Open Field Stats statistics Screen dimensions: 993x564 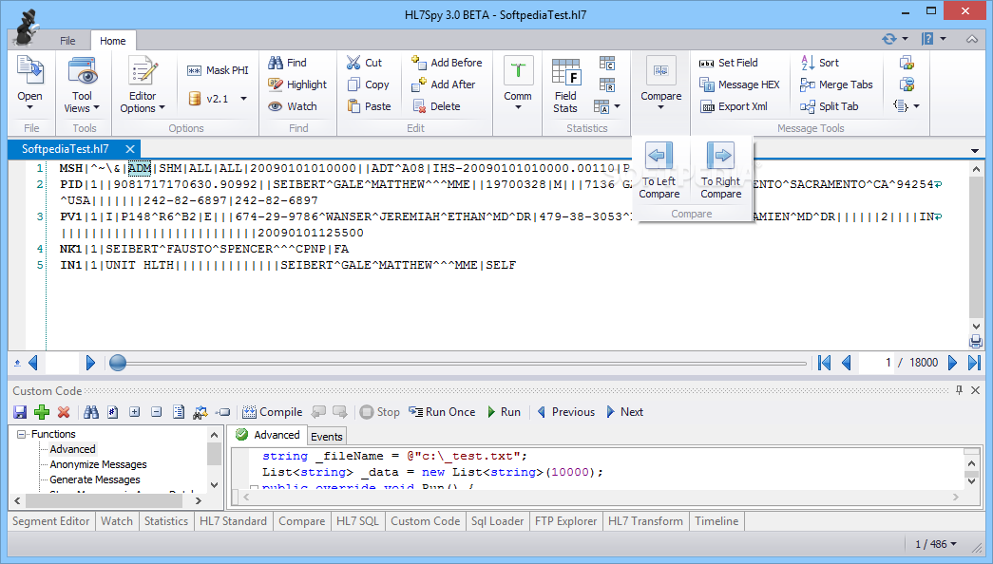tap(565, 85)
